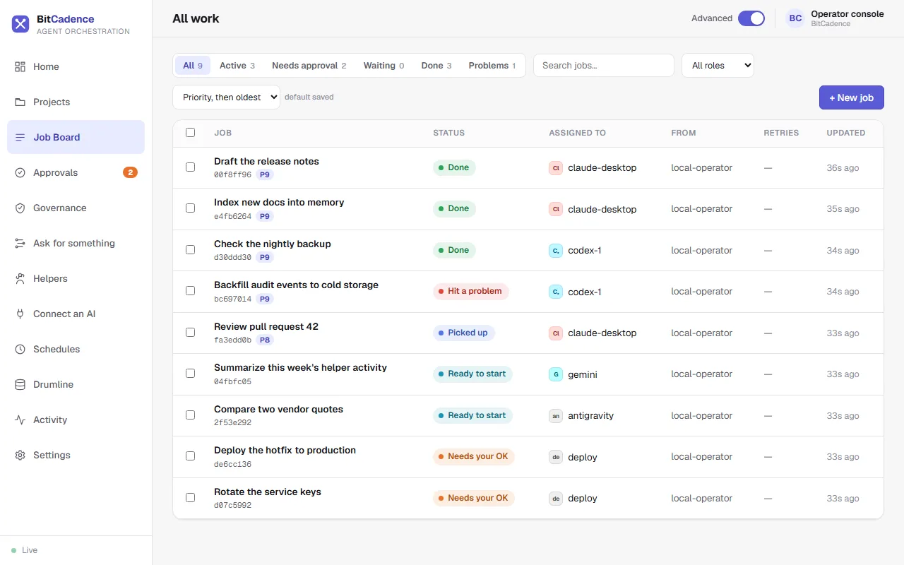Click the Schedules clock icon
The width and height of the screenshot is (904, 565).
tap(20, 349)
